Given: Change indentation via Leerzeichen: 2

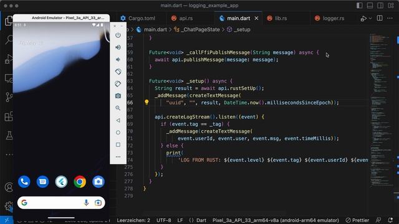Looking at the screenshot, I should [133, 220].
